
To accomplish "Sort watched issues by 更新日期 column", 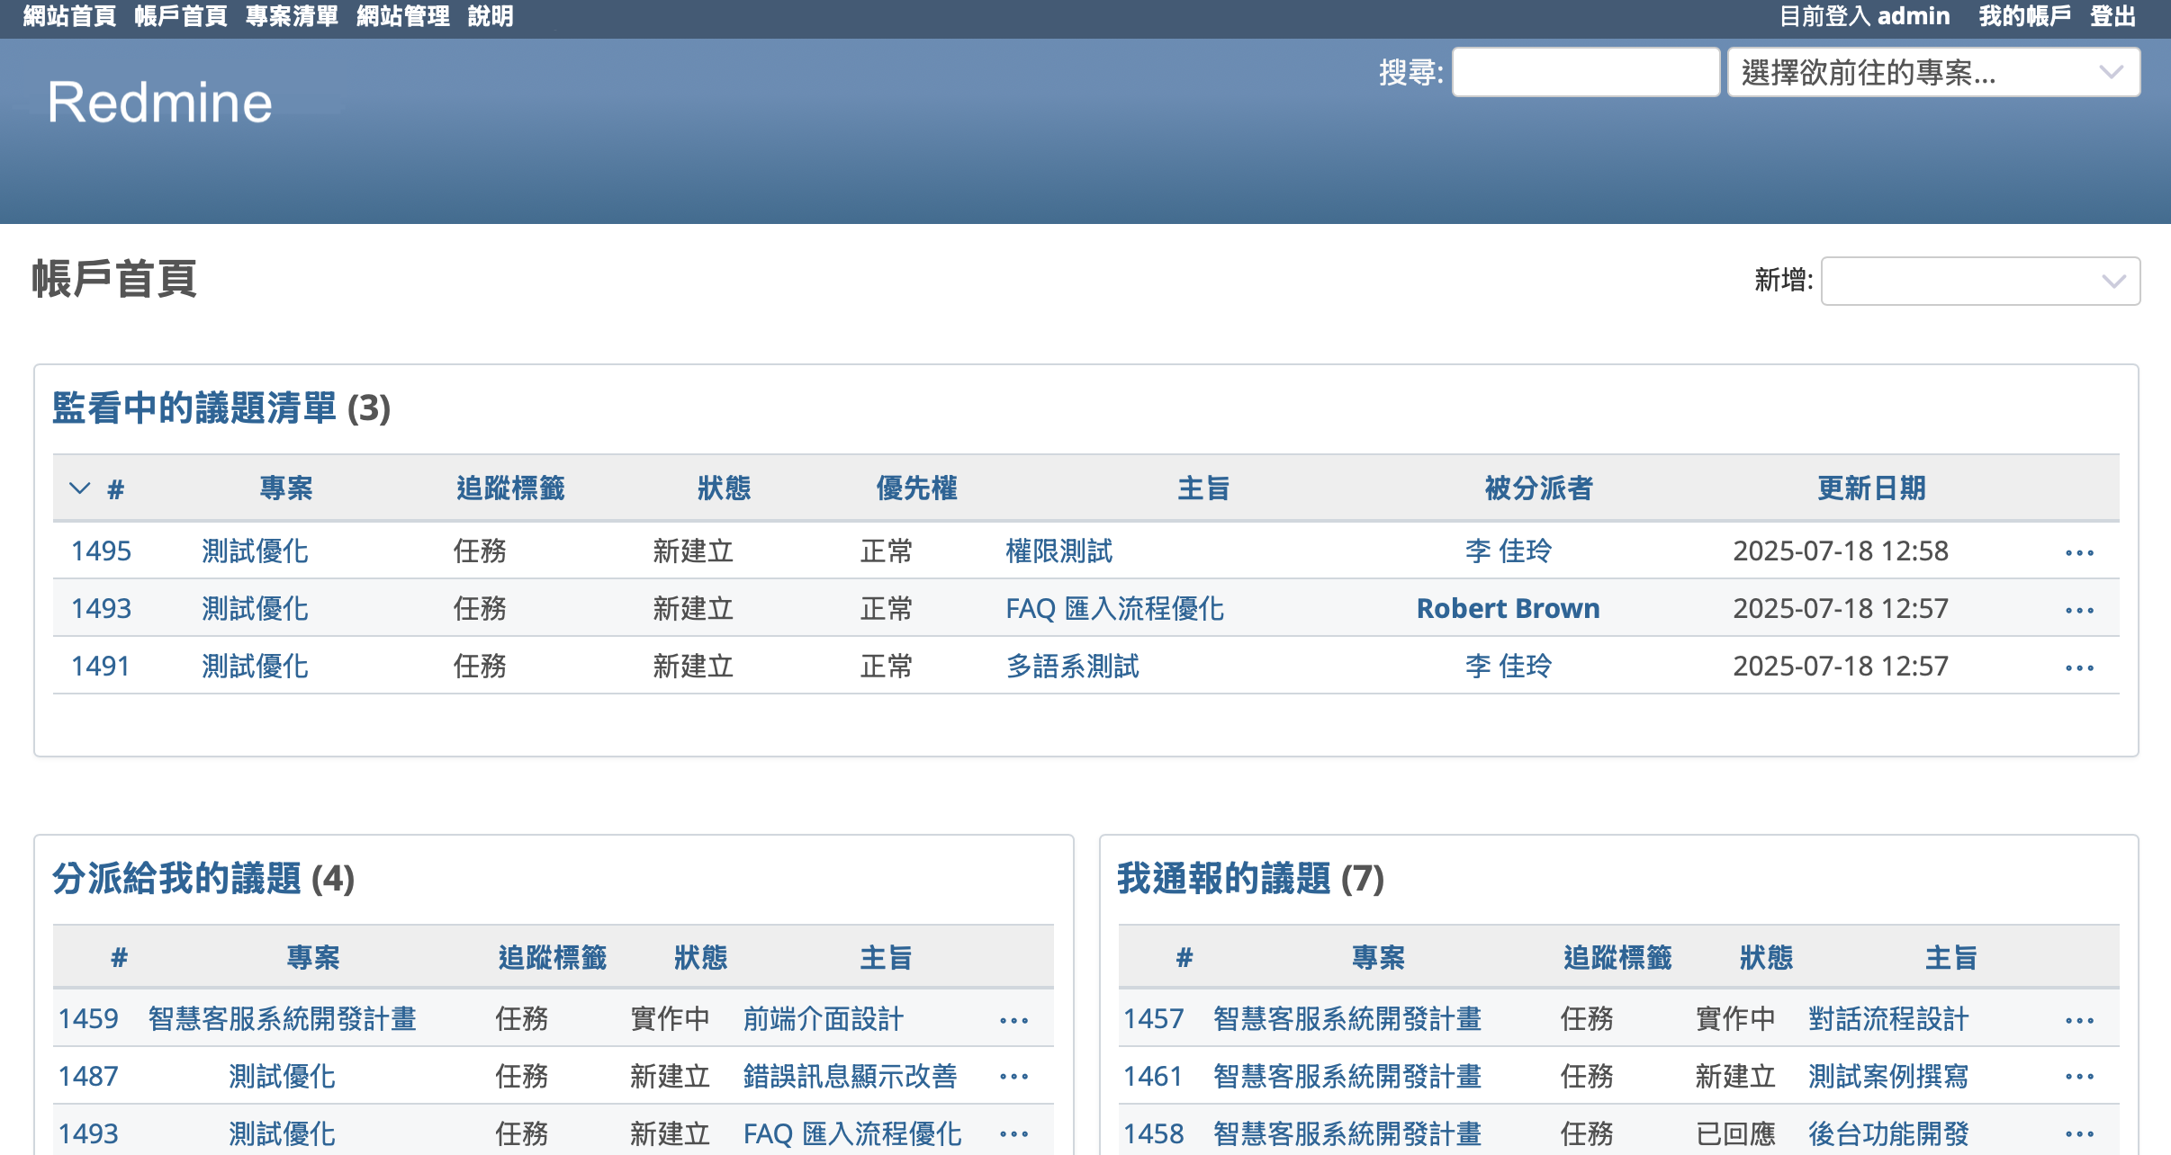I will (x=1872, y=488).
